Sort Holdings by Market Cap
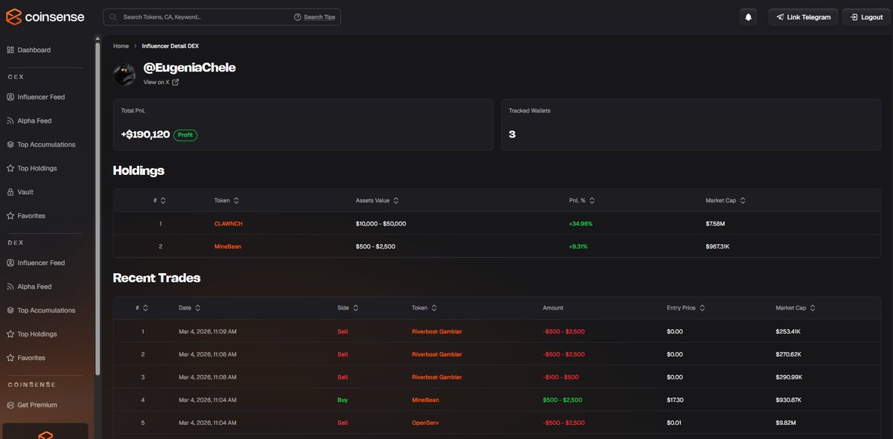Image resolution: width=893 pixels, height=439 pixels. 743,201
